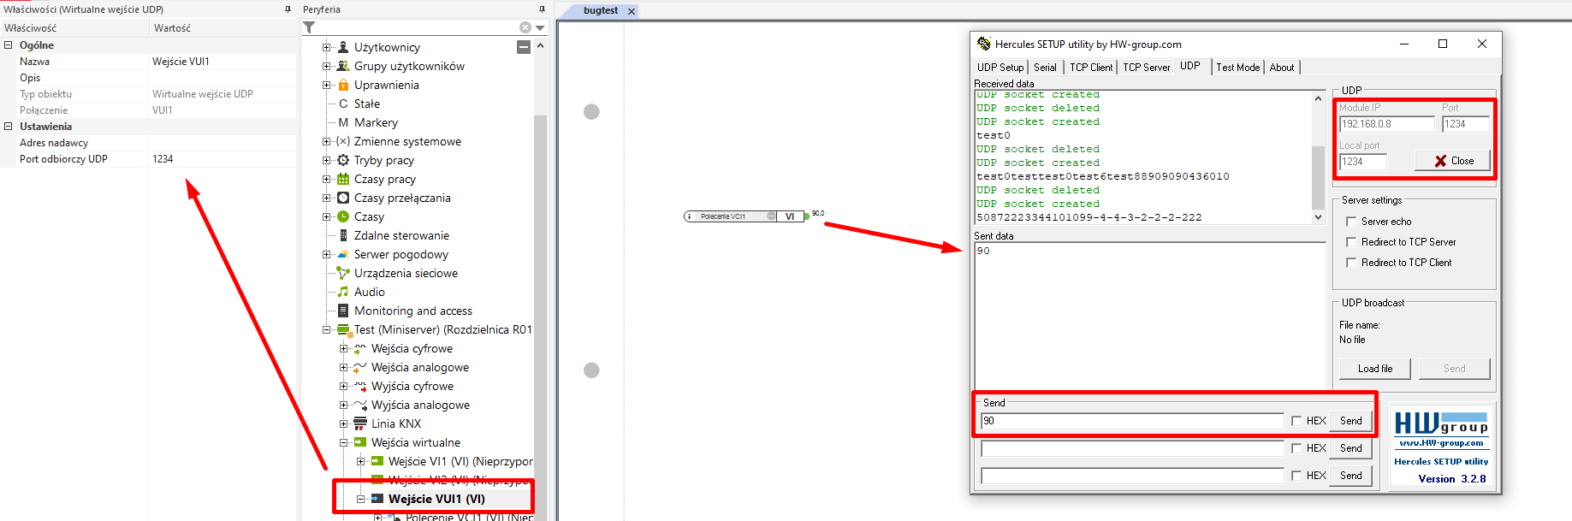Click the Uprawnienia padlock icon
This screenshot has height=521, width=1572.
[x=343, y=85]
